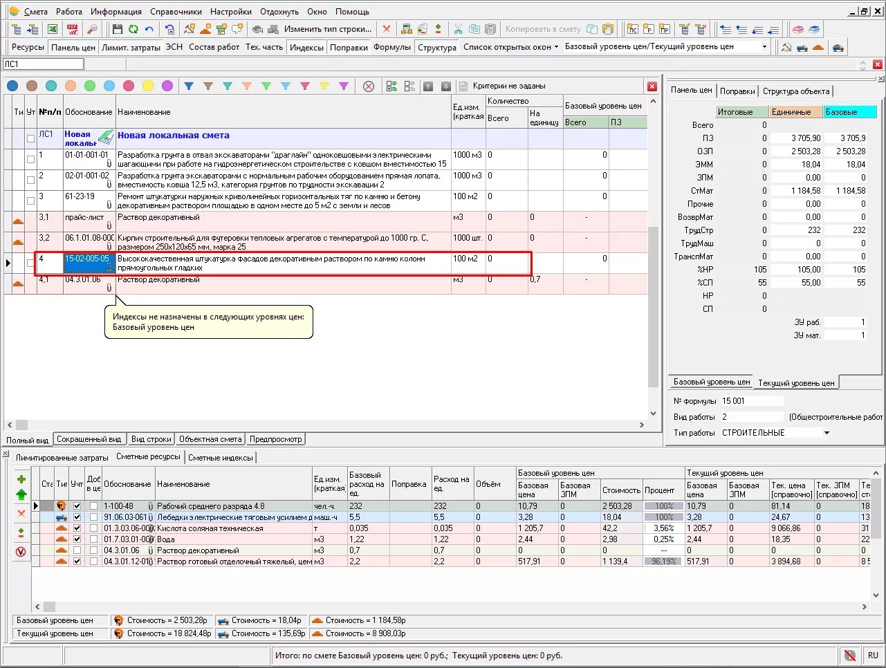Click the green plus add resource icon
The width and height of the screenshot is (886, 668).
[x=21, y=479]
